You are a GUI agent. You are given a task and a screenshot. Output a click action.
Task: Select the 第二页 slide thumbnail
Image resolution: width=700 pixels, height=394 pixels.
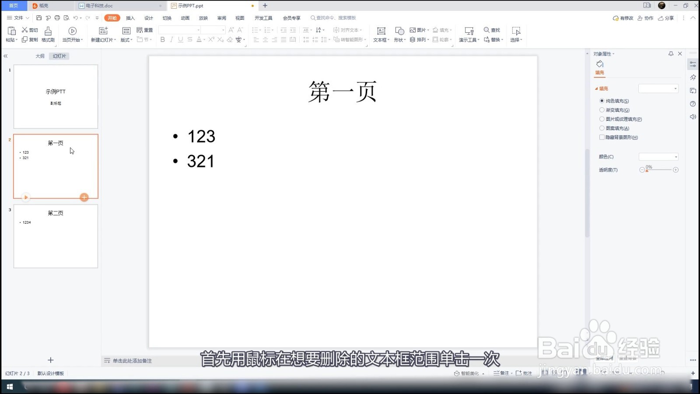click(x=56, y=236)
